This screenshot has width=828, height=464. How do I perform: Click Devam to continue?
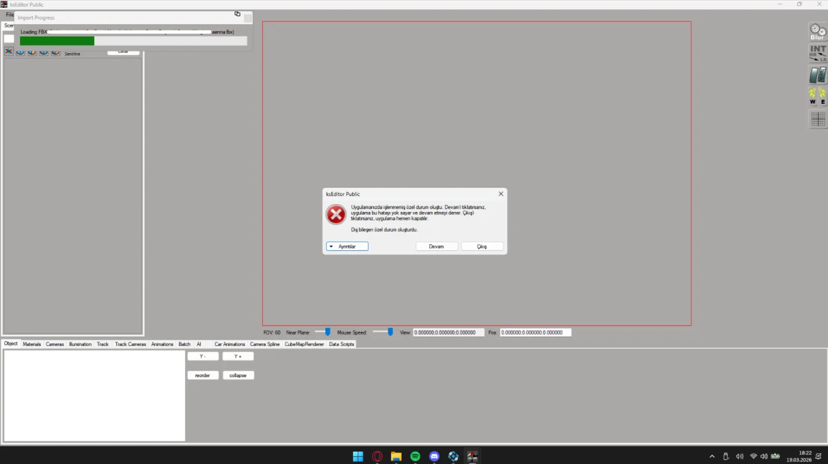pyautogui.click(x=436, y=246)
